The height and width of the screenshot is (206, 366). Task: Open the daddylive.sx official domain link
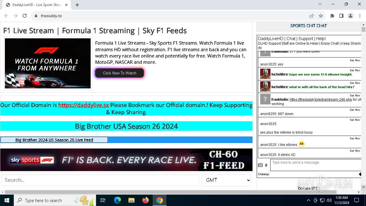pos(83,105)
